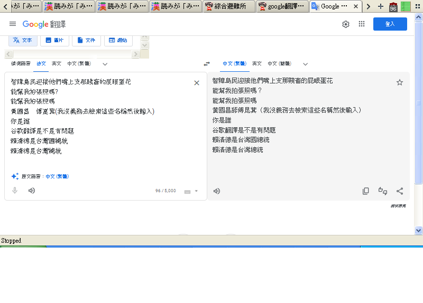Image resolution: width=423 pixels, height=303 pixels.
Task: Choose 法文 as source language
Action: (x=41, y=63)
